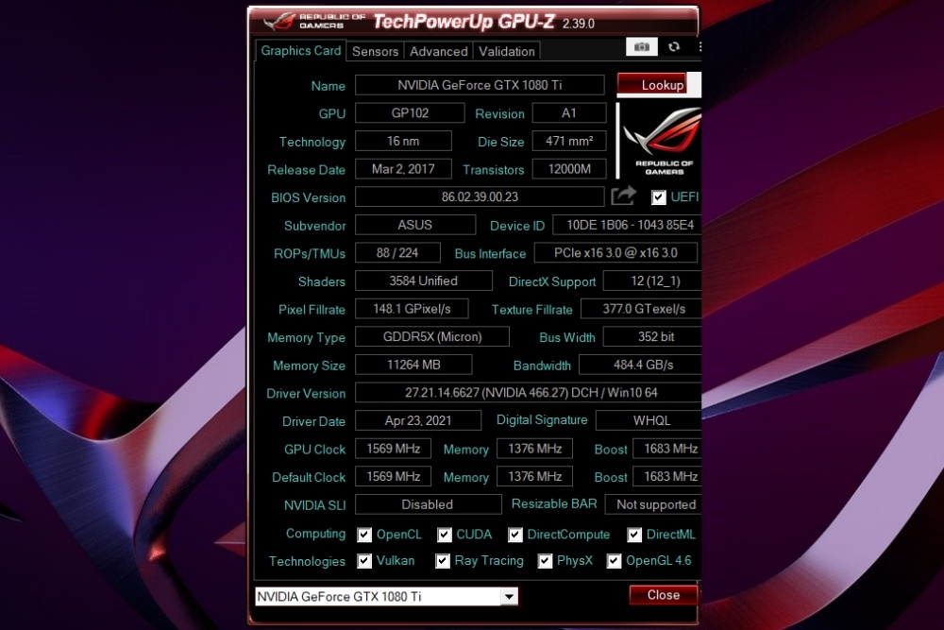This screenshot has height=630, width=944.
Task: Toggle the OpenGL 4.6 checkbox
Action: (x=614, y=561)
